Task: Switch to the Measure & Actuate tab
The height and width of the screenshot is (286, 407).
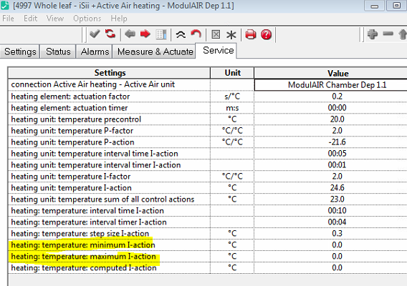Action: pyautogui.click(x=155, y=51)
